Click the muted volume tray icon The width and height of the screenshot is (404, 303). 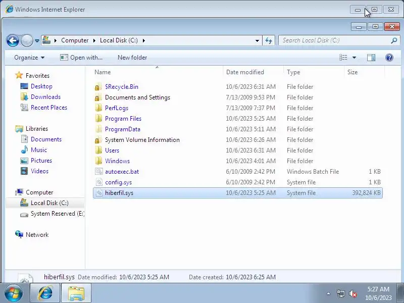pyautogui.click(x=352, y=293)
